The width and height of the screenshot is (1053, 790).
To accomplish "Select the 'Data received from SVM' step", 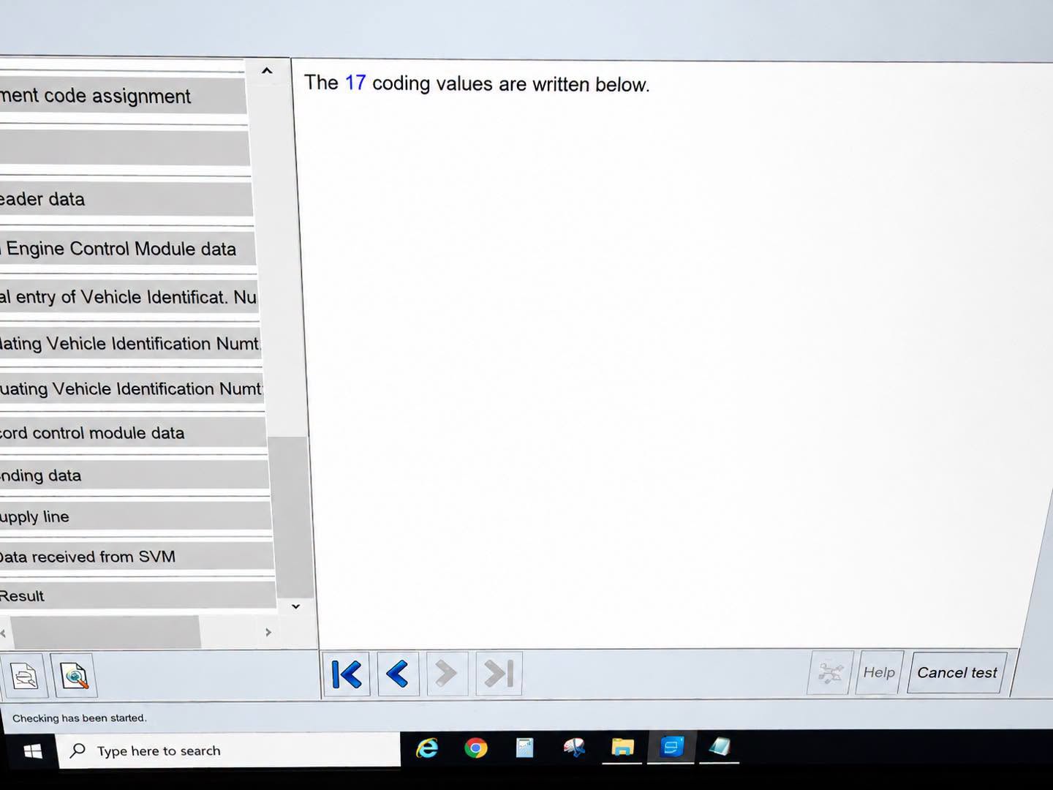I will pos(137,557).
